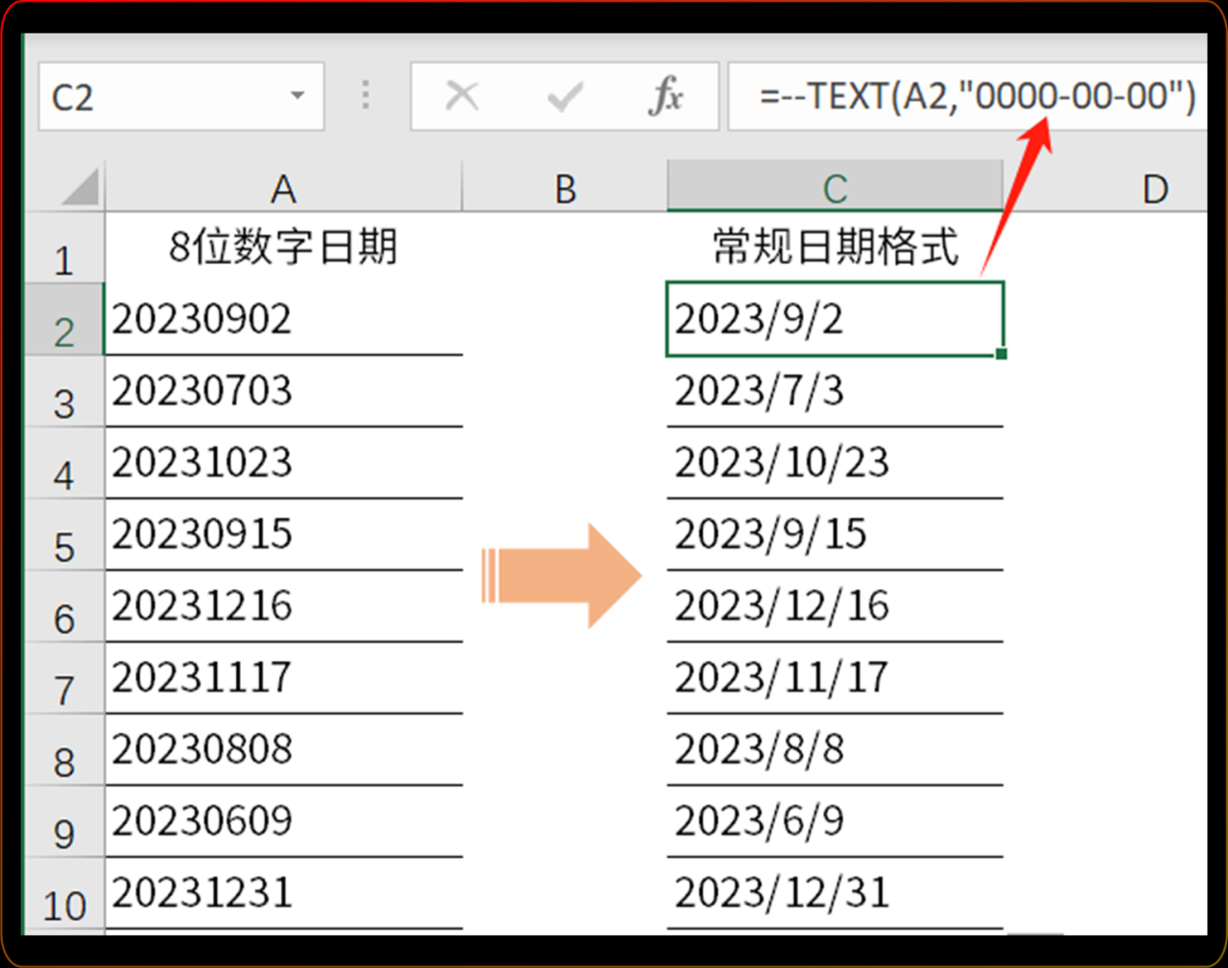
Task: Select cell containing 20231023
Action: pyautogui.click(x=283, y=463)
